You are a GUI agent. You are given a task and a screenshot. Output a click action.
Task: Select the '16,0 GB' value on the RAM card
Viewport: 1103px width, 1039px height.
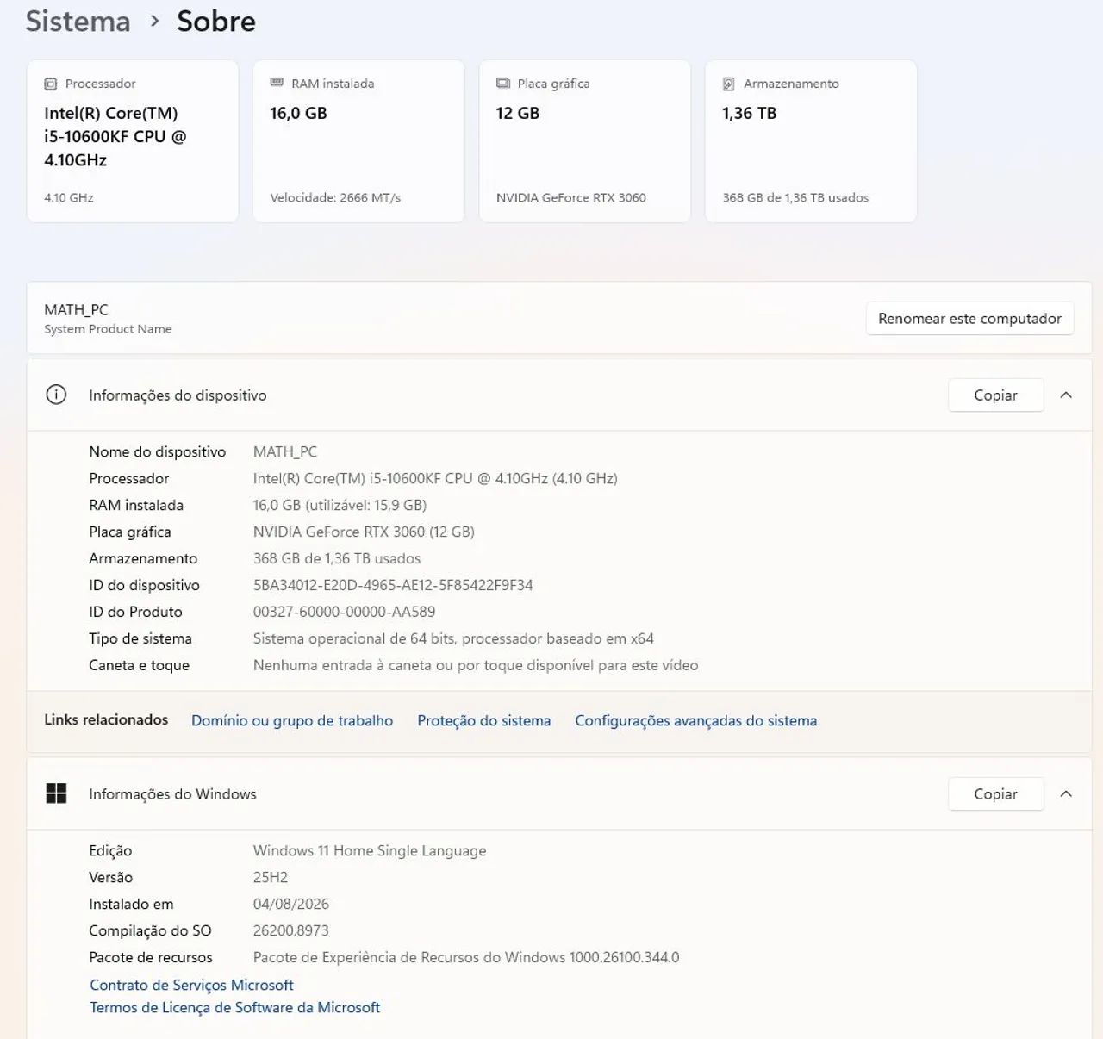[298, 113]
